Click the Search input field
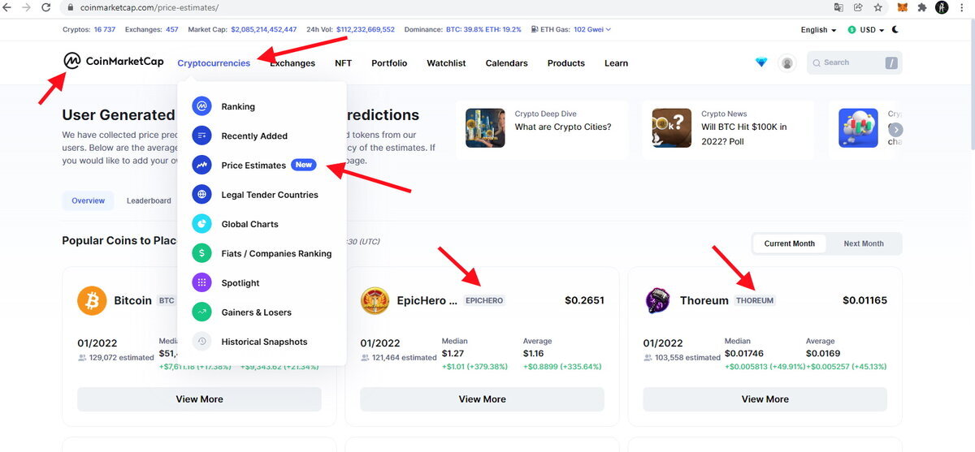975x452 pixels. click(854, 62)
